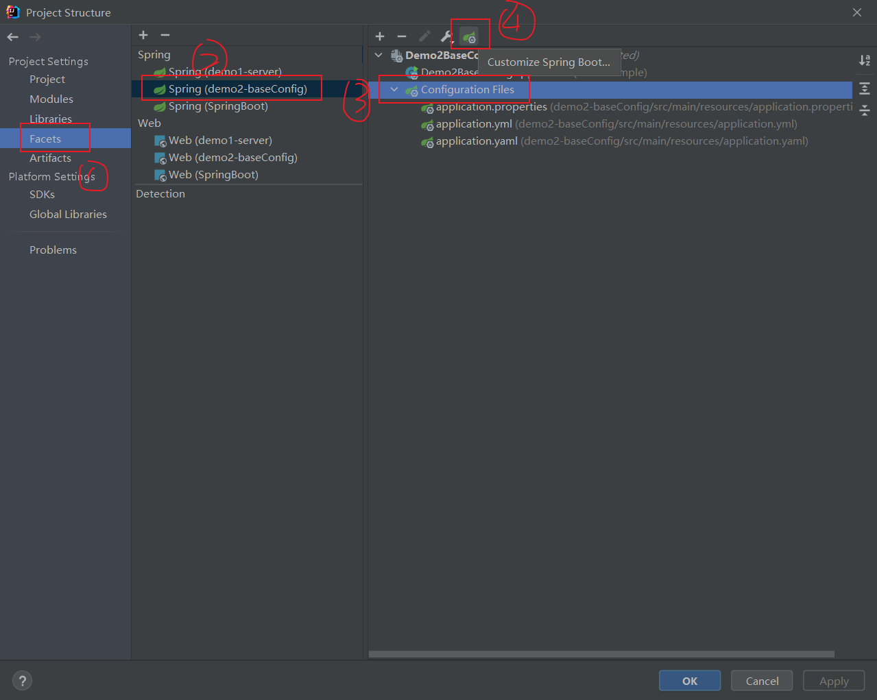Viewport: 877px width, 700px height.
Task: Select Spring (demo2-baseConfig) facet
Action: point(238,89)
